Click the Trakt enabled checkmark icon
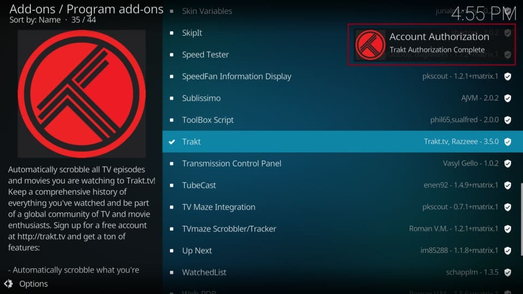The width and height of the screenshot is (523, 294). click(x=172, y=142)
